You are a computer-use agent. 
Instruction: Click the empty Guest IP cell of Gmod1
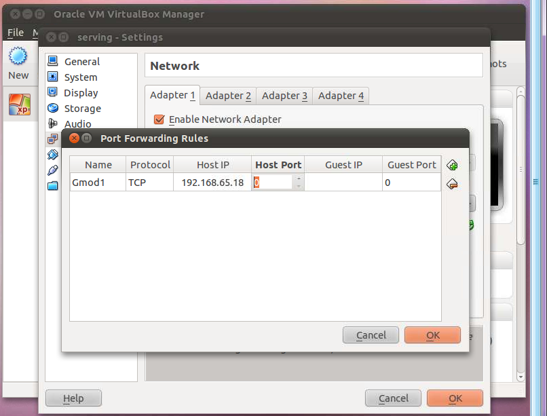click(x=343, y=182)
